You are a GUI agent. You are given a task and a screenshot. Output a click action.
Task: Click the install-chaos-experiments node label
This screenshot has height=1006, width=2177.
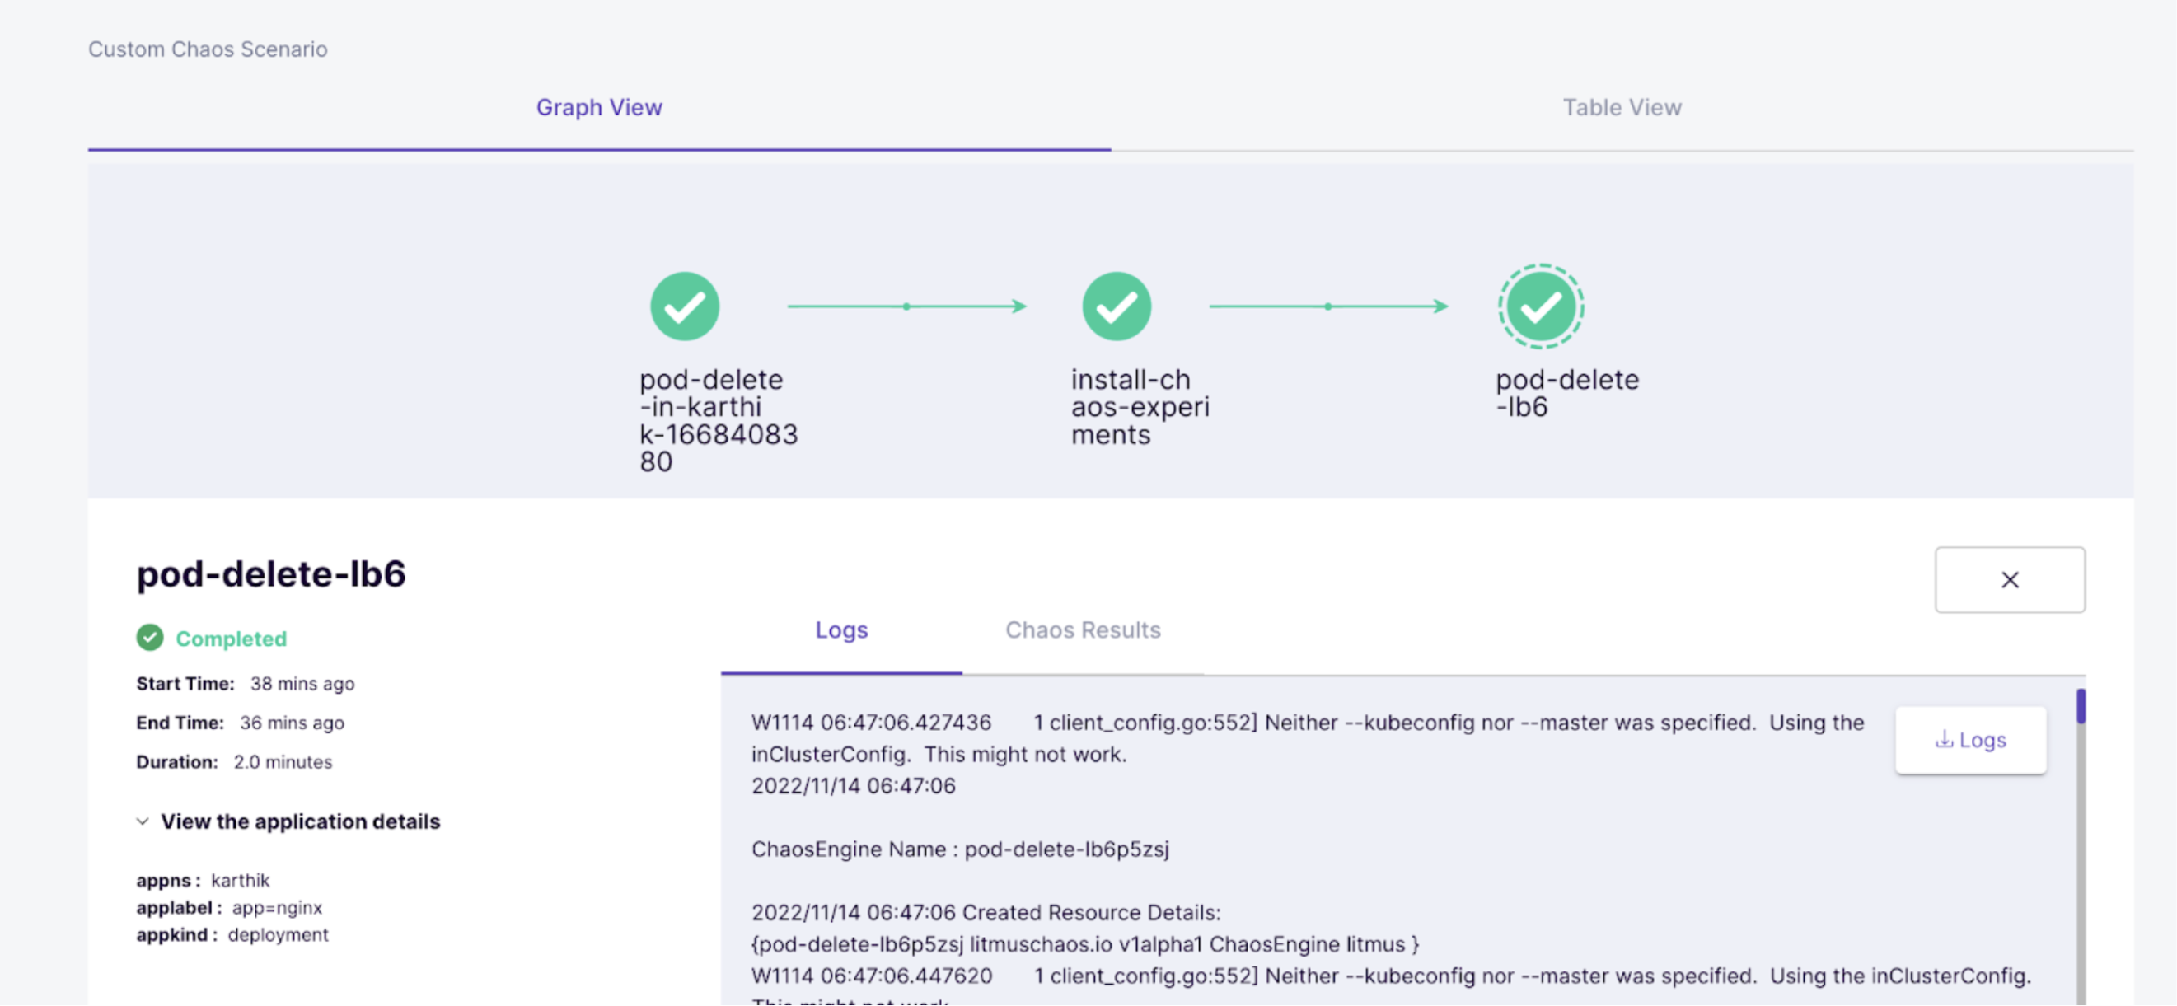click(x=1140, y=407)
